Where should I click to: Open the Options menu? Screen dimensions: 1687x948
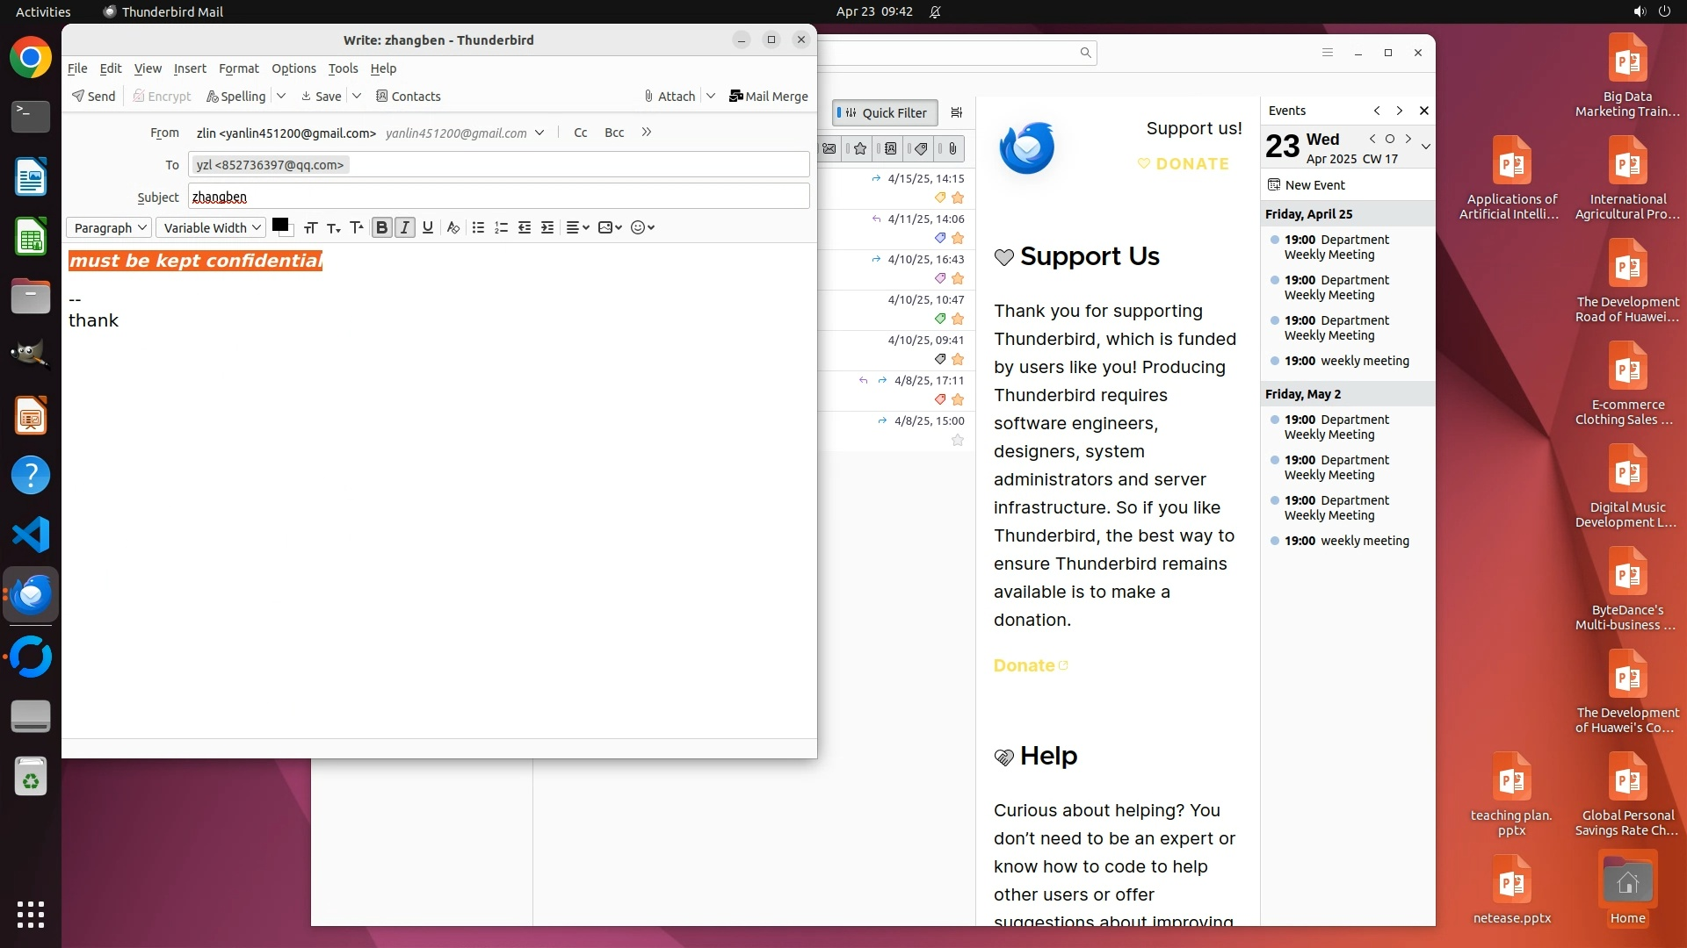click(293, 68)
